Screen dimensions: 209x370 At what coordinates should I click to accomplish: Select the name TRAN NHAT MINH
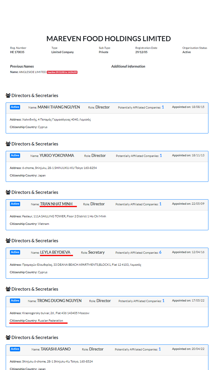click(x=56, y=204)
